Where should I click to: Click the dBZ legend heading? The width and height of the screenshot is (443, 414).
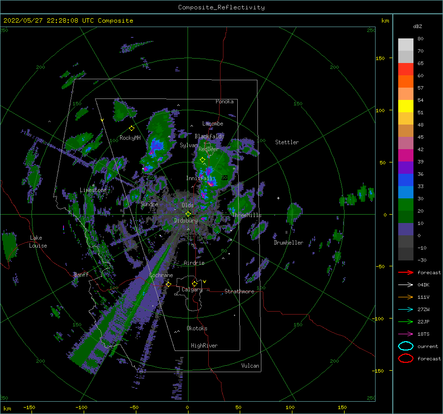[417, 26]
